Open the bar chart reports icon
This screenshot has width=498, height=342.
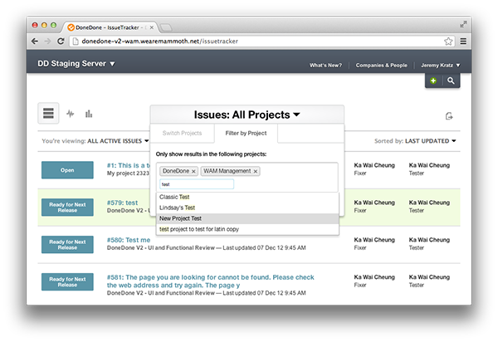click(x=89, y=114)
